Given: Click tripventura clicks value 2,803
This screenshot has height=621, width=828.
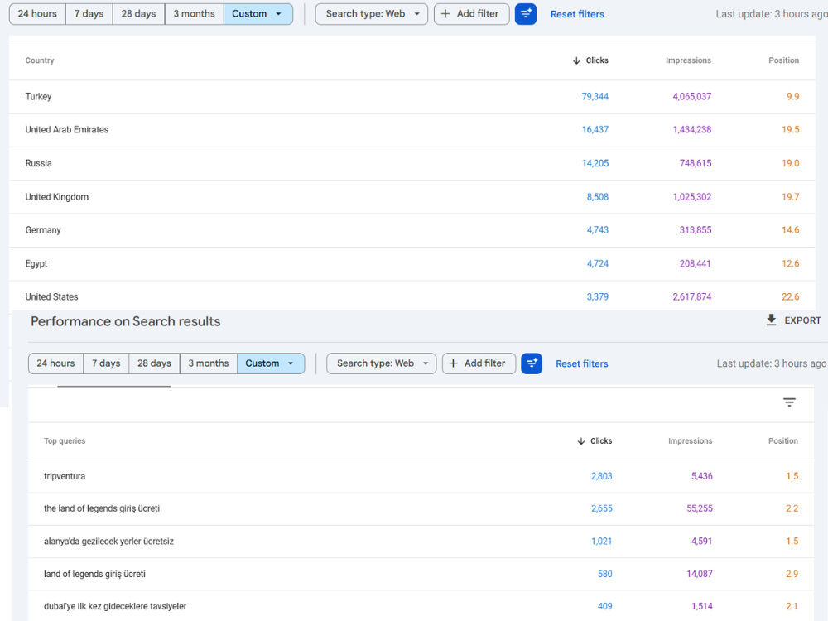Looking at the screenshot, I should [x=601, y=476].
